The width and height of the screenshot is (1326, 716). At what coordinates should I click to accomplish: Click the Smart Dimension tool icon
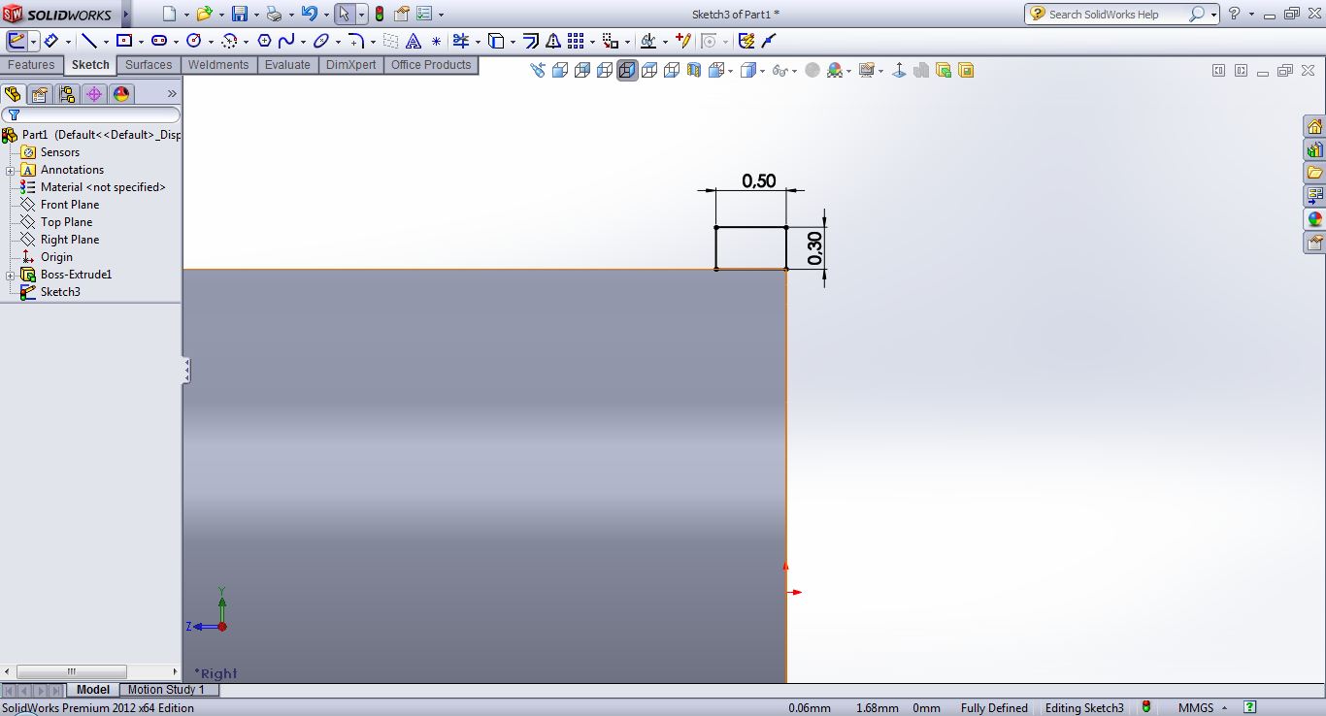click(x=50, y=41)
